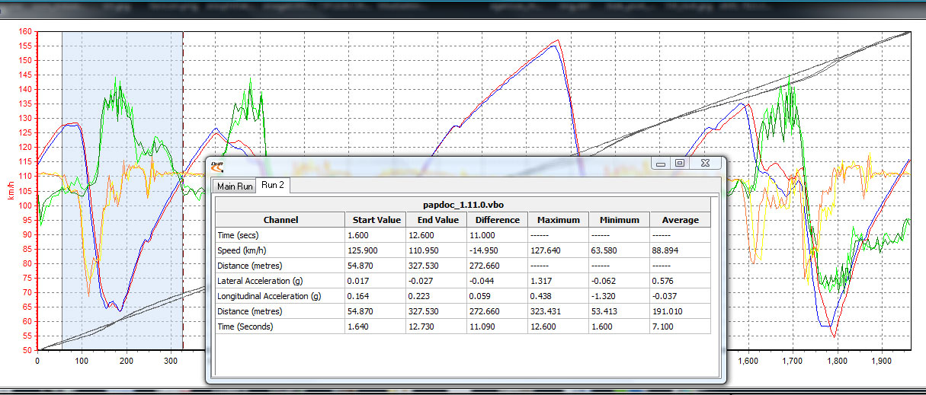Click the End Value column header

(437, 220)
